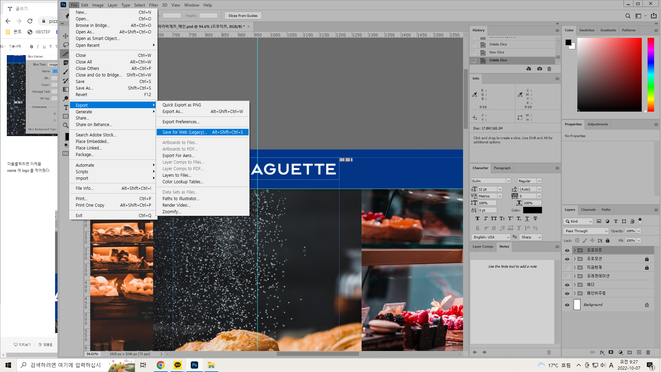The height and width of the screenshot is (372, 661).
Task: Hide the Background layer
Action: (567, 305)
